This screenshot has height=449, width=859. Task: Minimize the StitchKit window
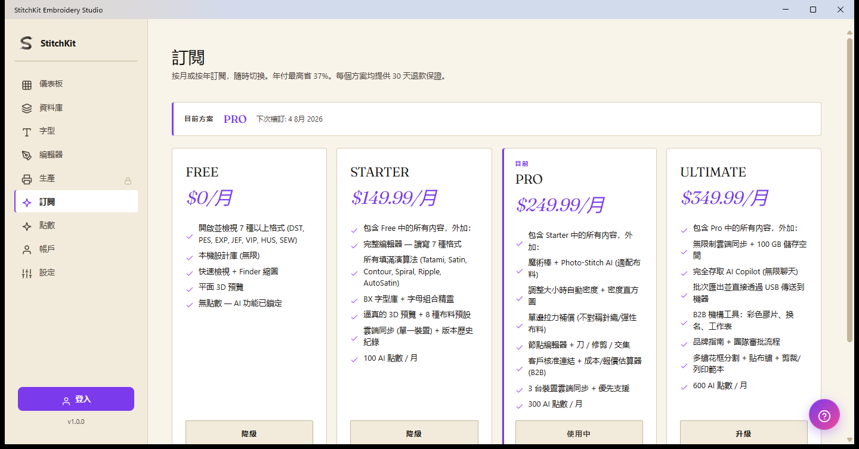(786, 10)
